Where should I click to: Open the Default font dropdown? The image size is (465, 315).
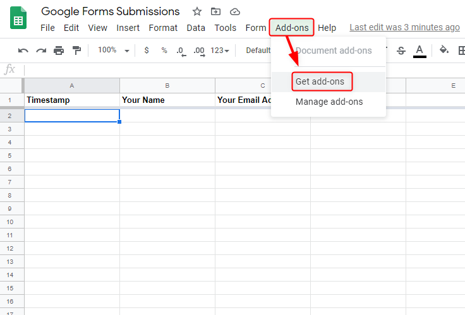click(x=258, y=51)
